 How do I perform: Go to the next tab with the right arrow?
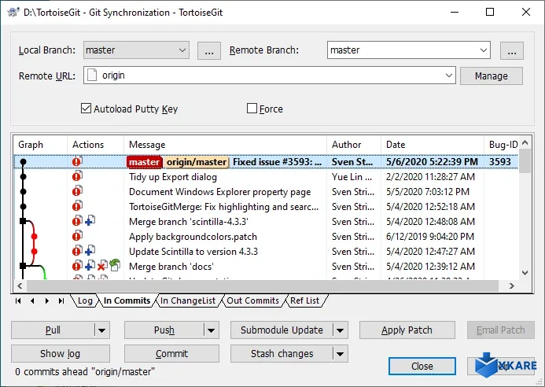47,300
